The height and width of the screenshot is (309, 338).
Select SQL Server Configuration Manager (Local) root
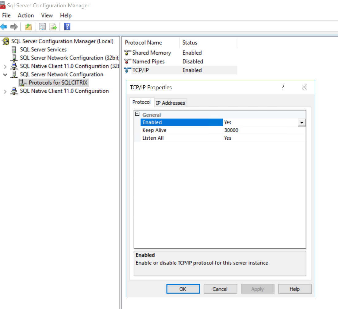(x=62, y=41)
